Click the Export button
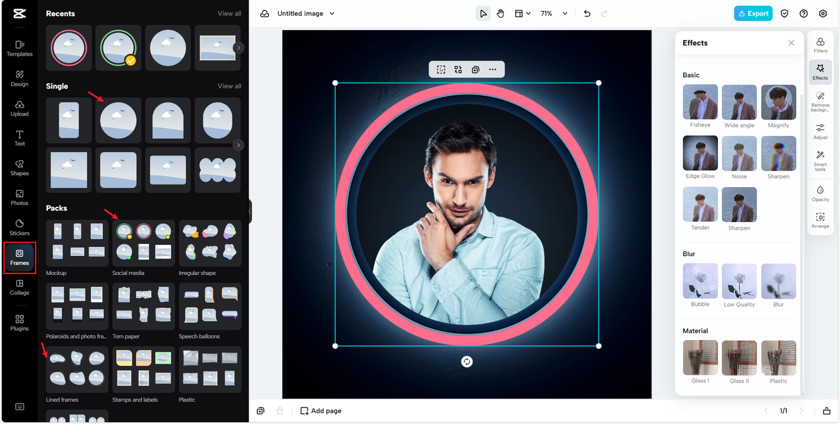 pos(753,13)
